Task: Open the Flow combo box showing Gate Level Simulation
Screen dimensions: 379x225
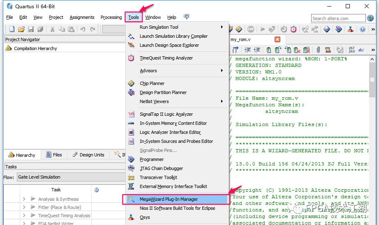Action: pos(71,177)
